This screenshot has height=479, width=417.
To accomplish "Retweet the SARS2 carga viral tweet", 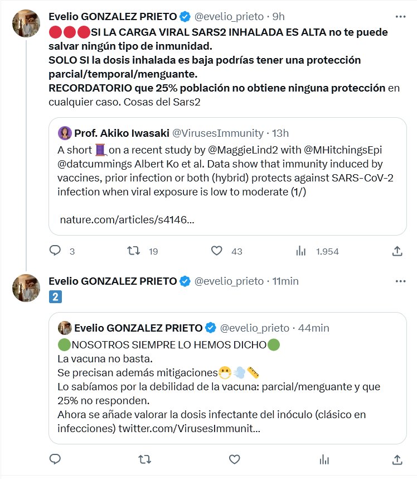I will [x=134, y=251].
